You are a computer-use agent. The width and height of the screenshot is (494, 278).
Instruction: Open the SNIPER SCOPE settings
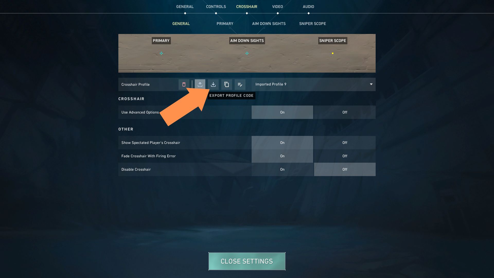point(313,24)
